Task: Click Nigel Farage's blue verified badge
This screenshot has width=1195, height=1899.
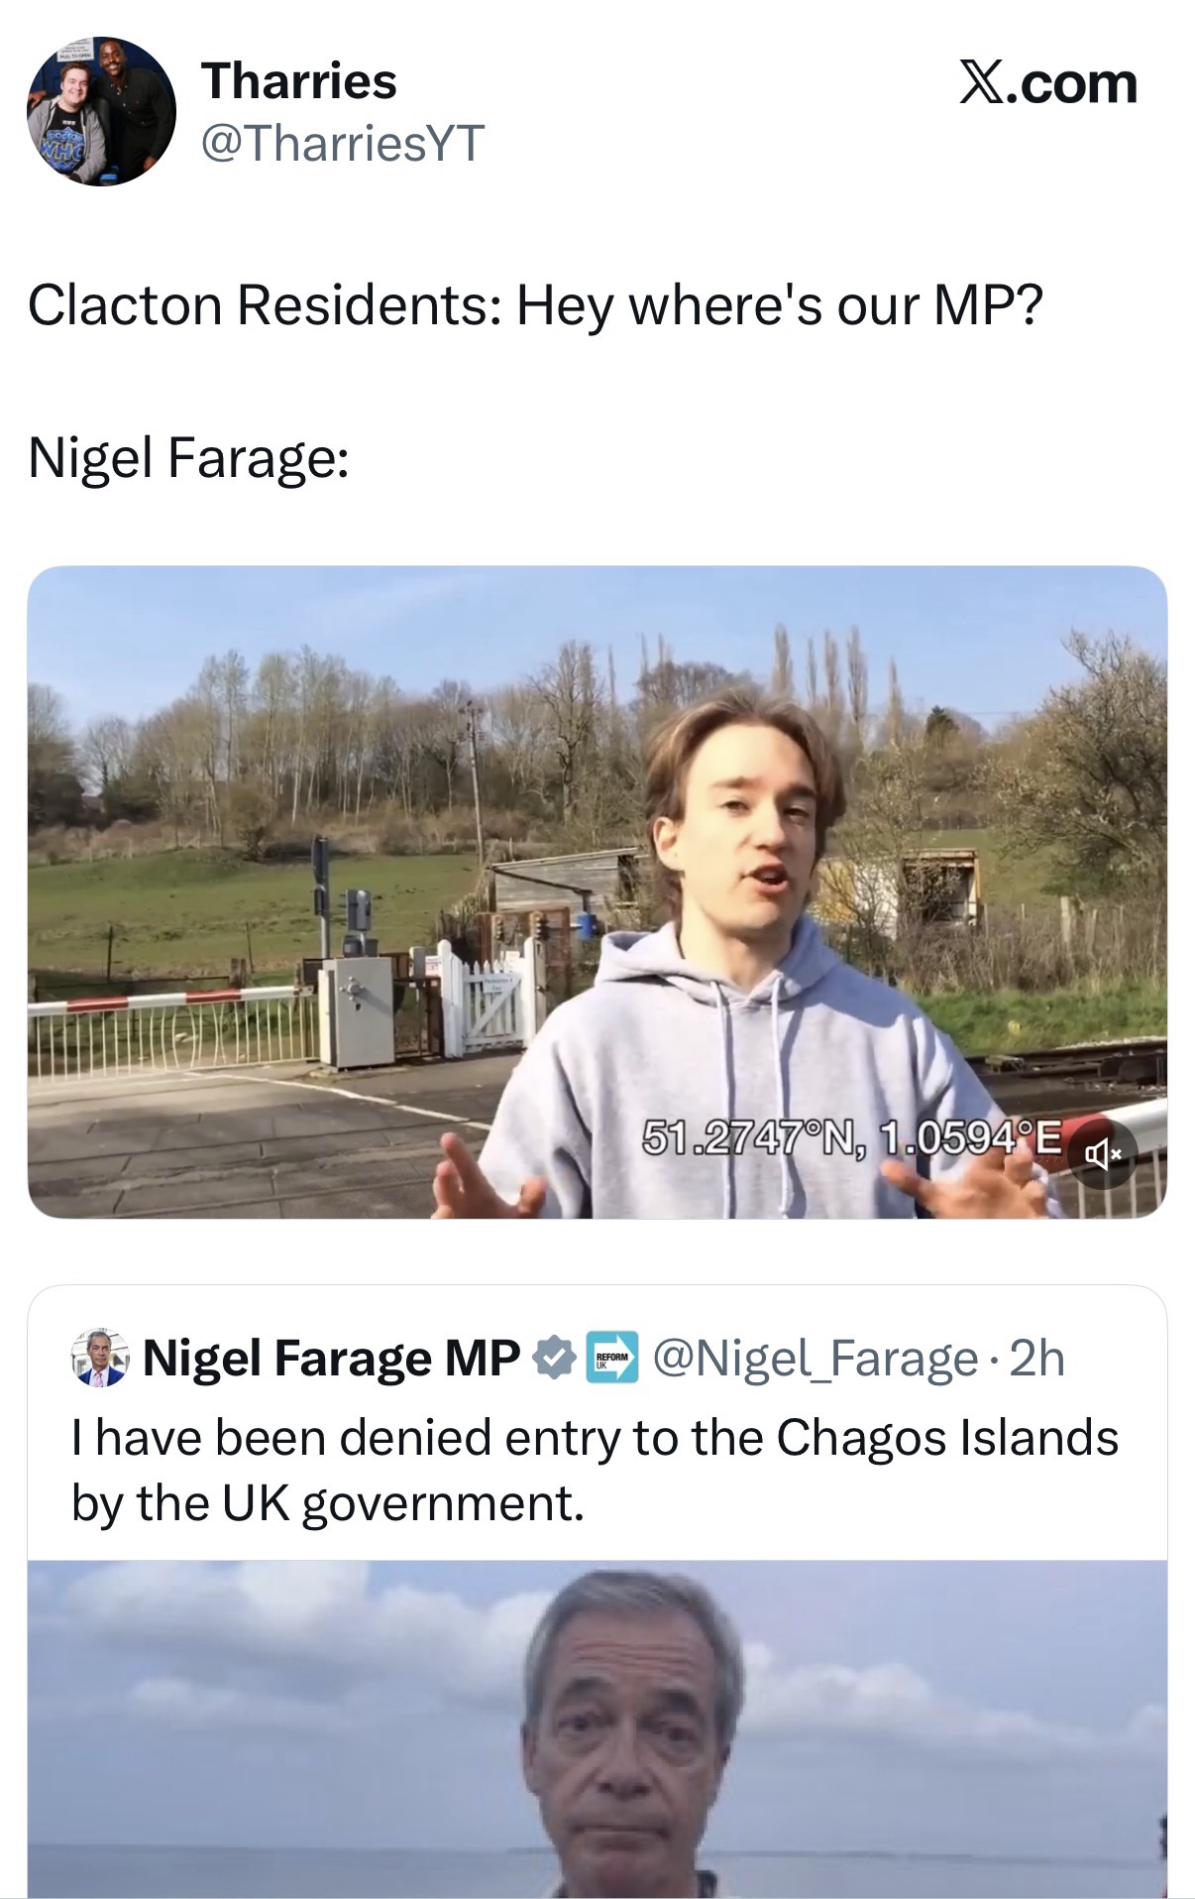Action: pyautogui.click(x=555, y=1358)
